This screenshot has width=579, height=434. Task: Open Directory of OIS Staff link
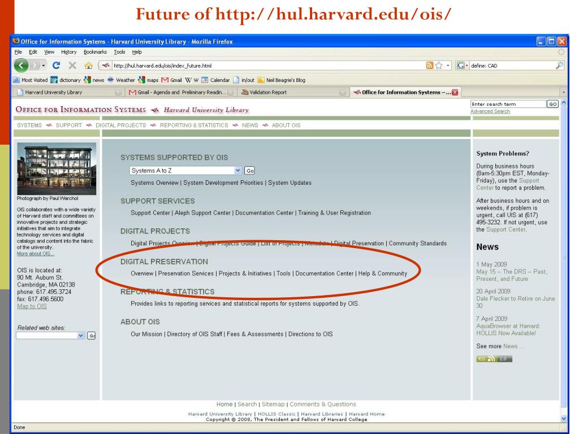[x=195, y=334]
